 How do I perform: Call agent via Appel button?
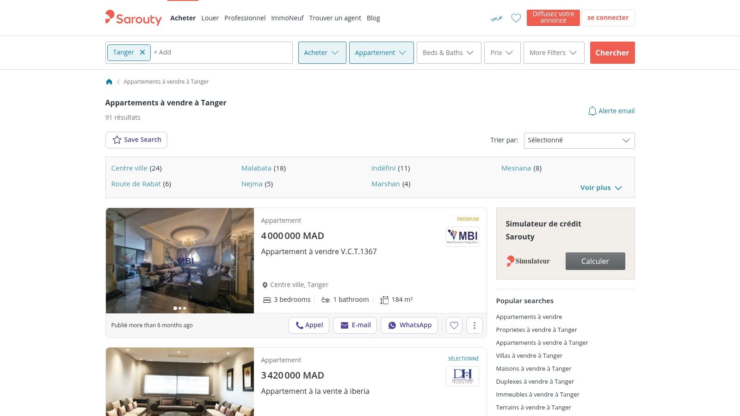(308, 325)
